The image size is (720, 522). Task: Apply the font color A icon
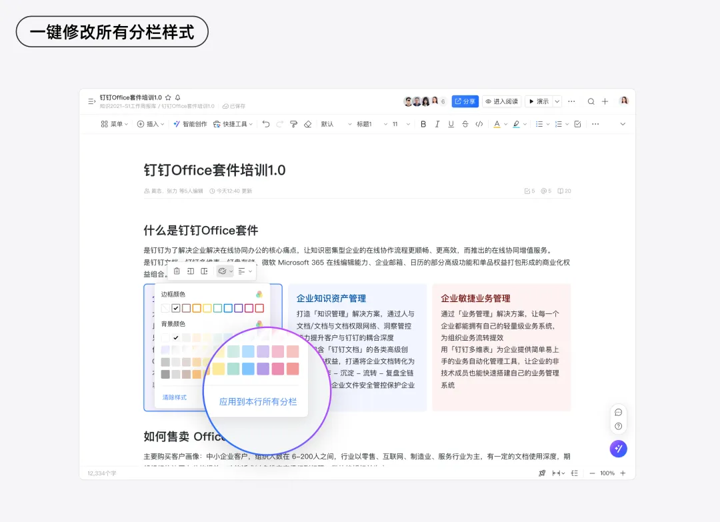pos(497,124)
